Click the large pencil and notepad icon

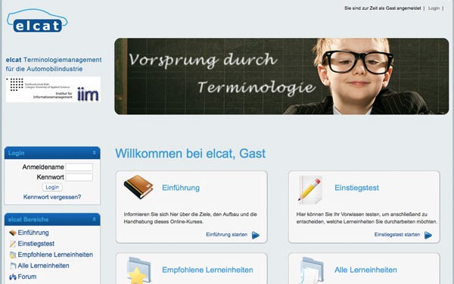click(310, 189)
